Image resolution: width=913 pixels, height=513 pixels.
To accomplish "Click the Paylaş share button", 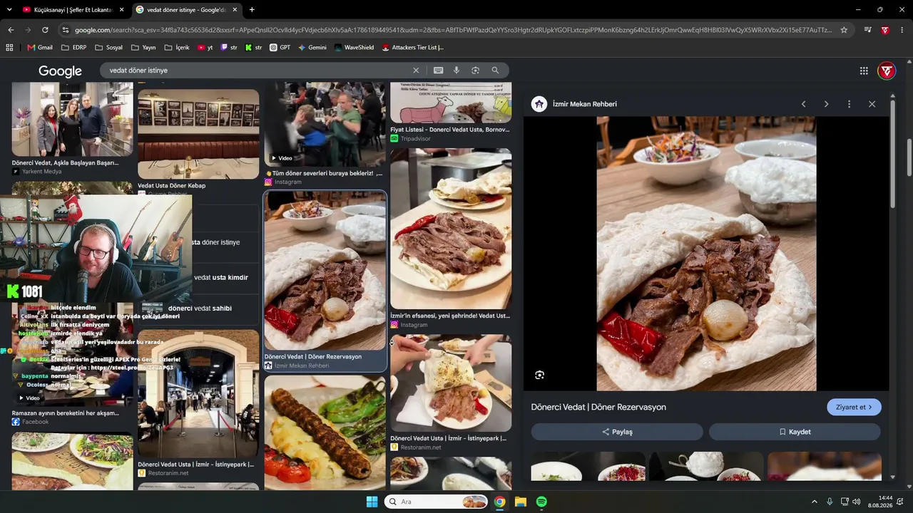I will point(617,432).
